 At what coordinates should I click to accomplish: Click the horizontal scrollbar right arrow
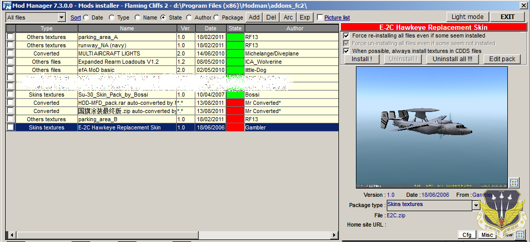334,235
